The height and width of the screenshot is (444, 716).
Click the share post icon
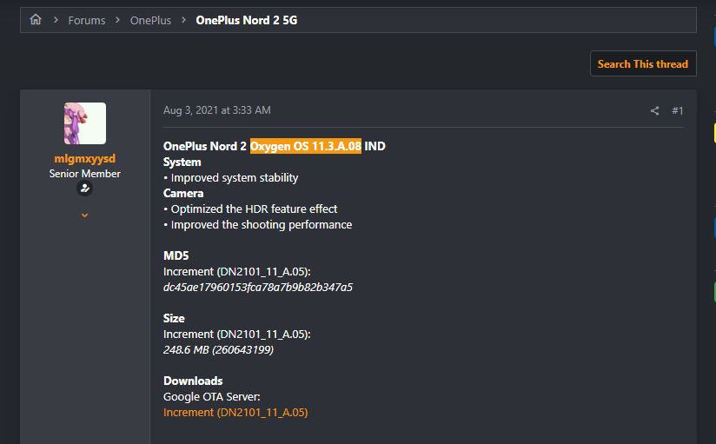tap(655, 110)
